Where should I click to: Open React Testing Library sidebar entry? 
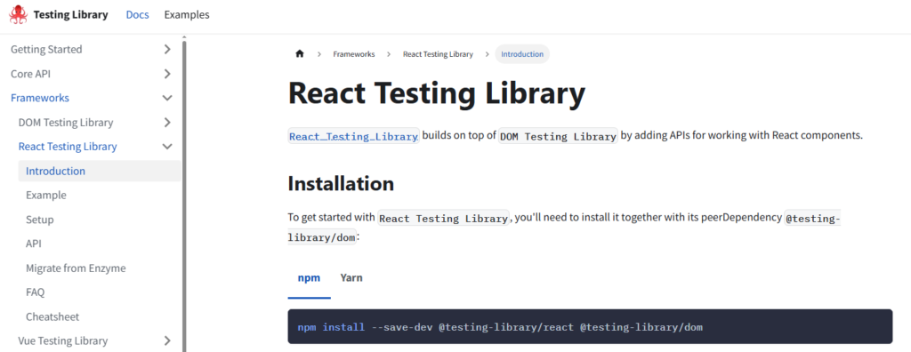coord(68,147)
